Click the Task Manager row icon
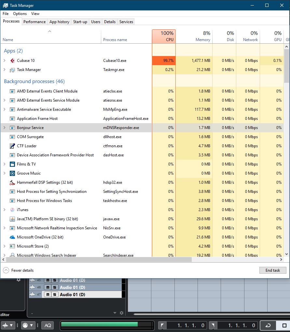This screenshot has width=290, height=332. (12, 70)
